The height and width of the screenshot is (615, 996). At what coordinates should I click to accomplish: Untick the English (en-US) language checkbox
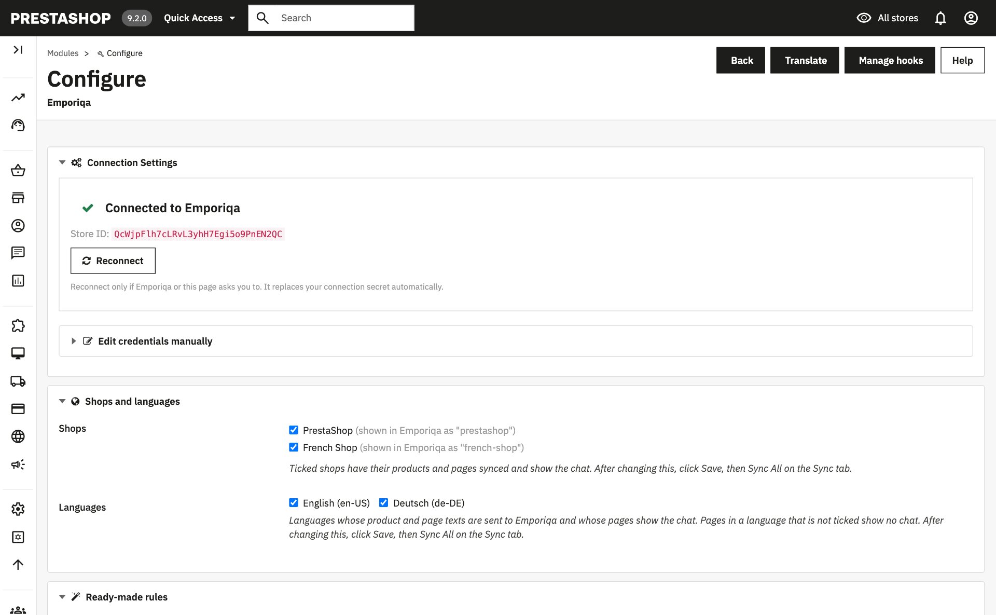click(294, 502)
